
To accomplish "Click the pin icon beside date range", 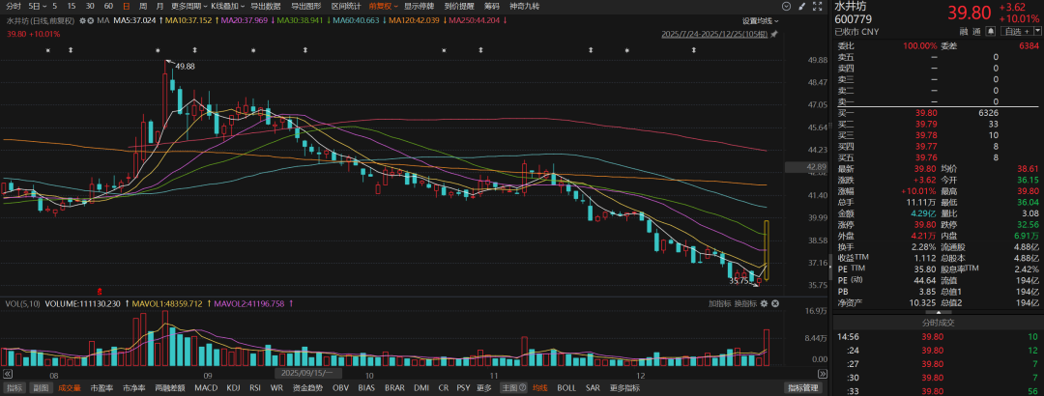I will (774, 34).
